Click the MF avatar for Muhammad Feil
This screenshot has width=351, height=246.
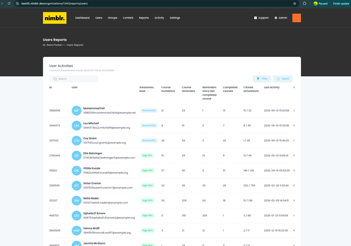76,111
